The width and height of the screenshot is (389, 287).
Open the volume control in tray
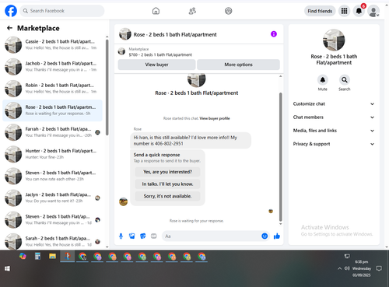point(347,268)
